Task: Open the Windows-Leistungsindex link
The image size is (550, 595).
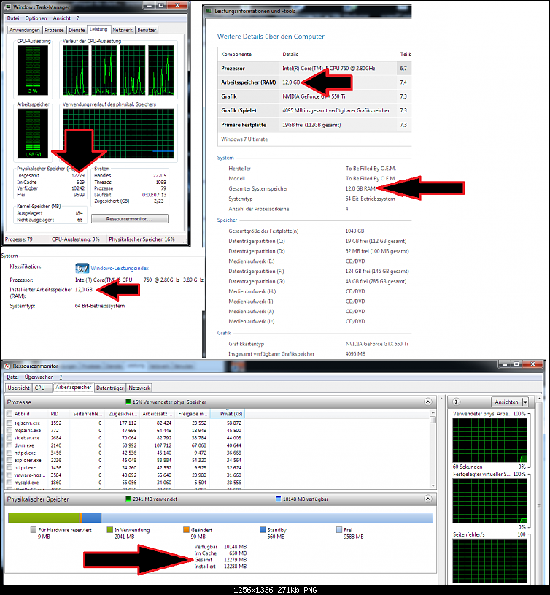Action: point(120,268)
